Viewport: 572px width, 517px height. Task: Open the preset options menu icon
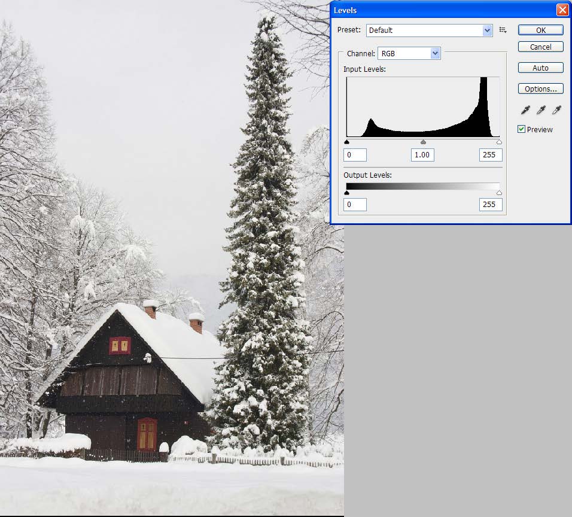click(503, 30)
